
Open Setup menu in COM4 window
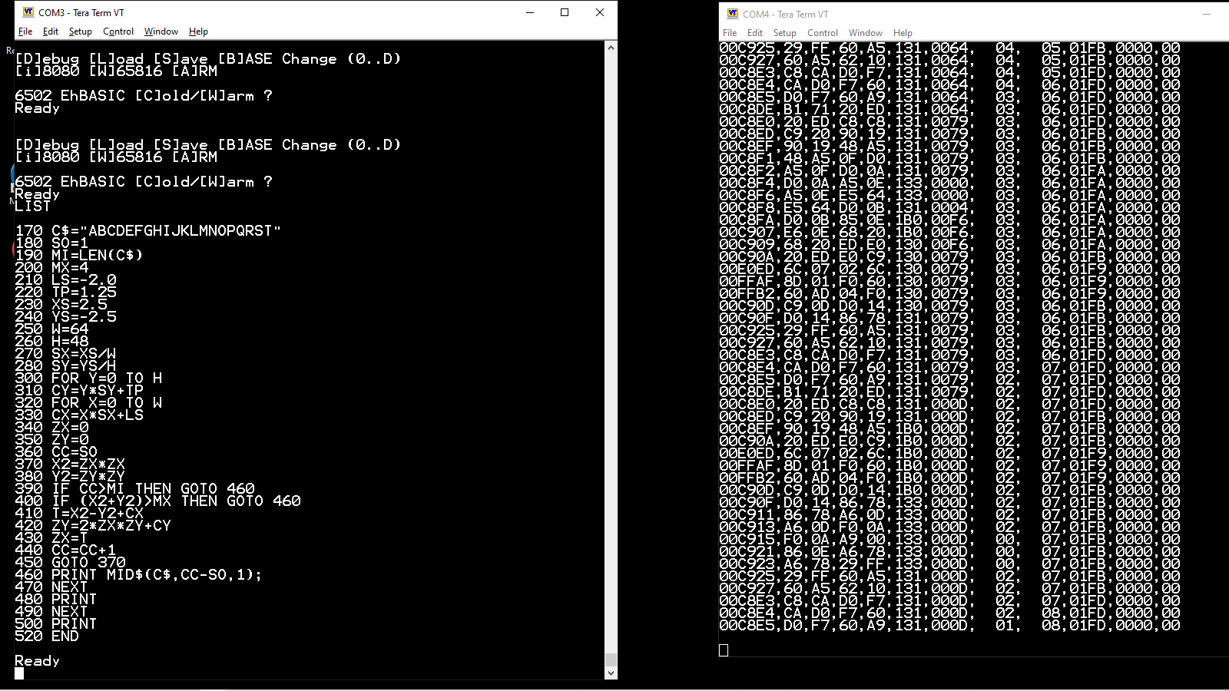click(x=784, y=33)
